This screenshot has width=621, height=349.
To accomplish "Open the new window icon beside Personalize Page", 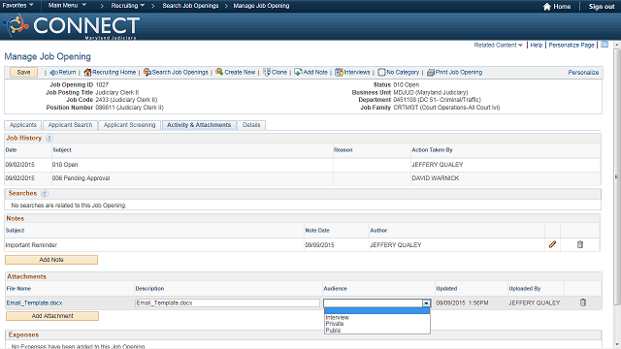I will click(605, 45).
